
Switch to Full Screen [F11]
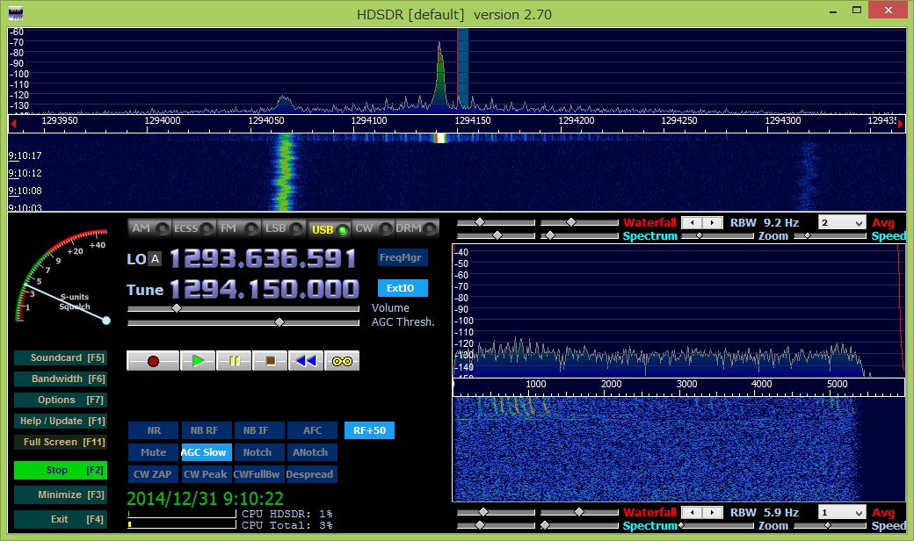61,442
